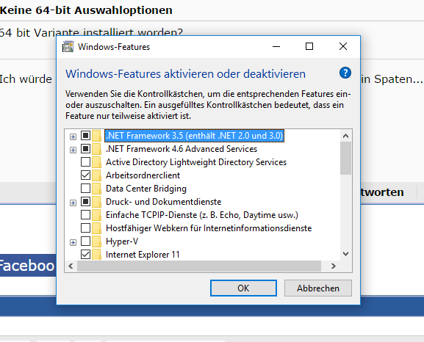Click the folder icon beside Arbeitsordnerclient
This screenshot has height=342, width=424.
coord(96,175)
